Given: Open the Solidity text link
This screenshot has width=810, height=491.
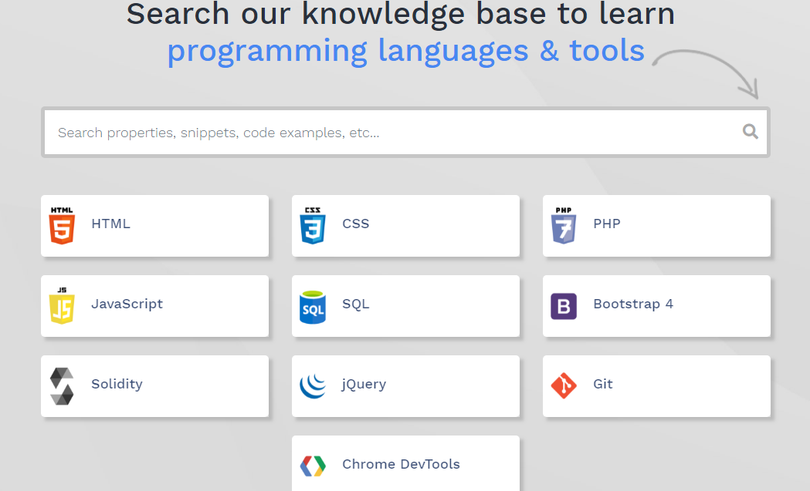Looking at the screenshot, I should [117, 384].
